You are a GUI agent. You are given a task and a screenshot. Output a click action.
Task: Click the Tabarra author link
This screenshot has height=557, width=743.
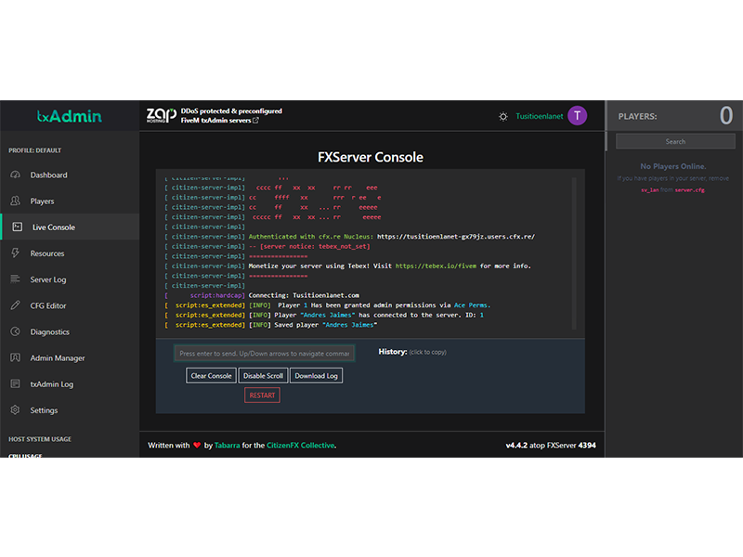(227, 446)
